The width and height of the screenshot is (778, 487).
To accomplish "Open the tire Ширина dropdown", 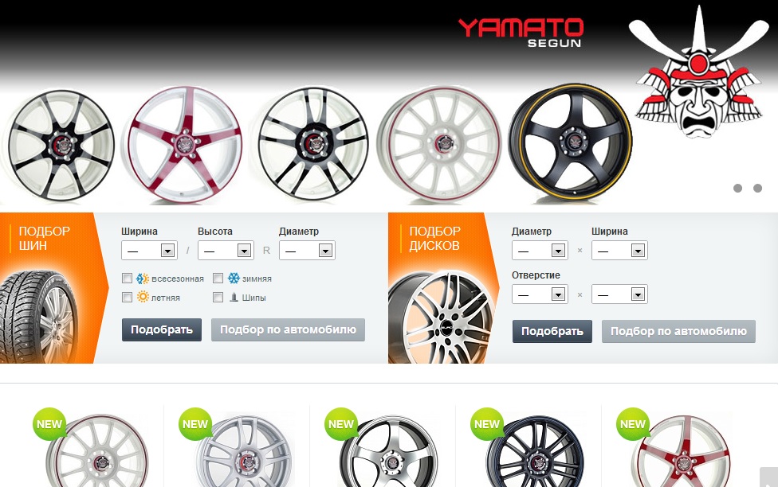I will coord(149,251).
